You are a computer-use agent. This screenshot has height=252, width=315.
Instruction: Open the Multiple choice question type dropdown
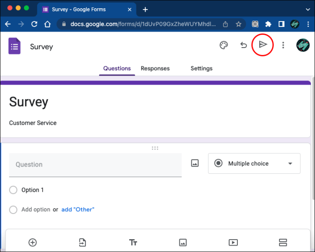click(254, 163)
